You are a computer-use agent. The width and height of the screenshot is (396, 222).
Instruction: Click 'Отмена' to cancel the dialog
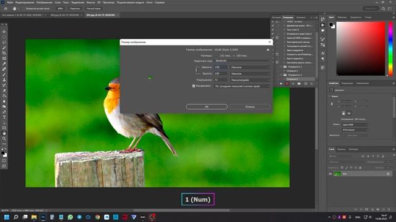coord(250,107)
